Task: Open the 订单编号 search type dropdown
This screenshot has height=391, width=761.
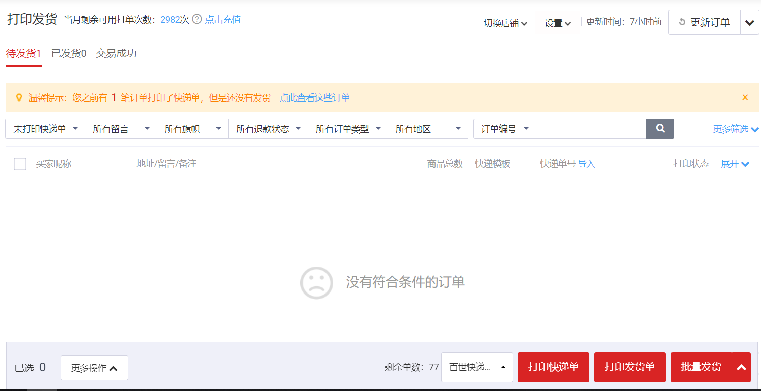Action: coord(505,129)
